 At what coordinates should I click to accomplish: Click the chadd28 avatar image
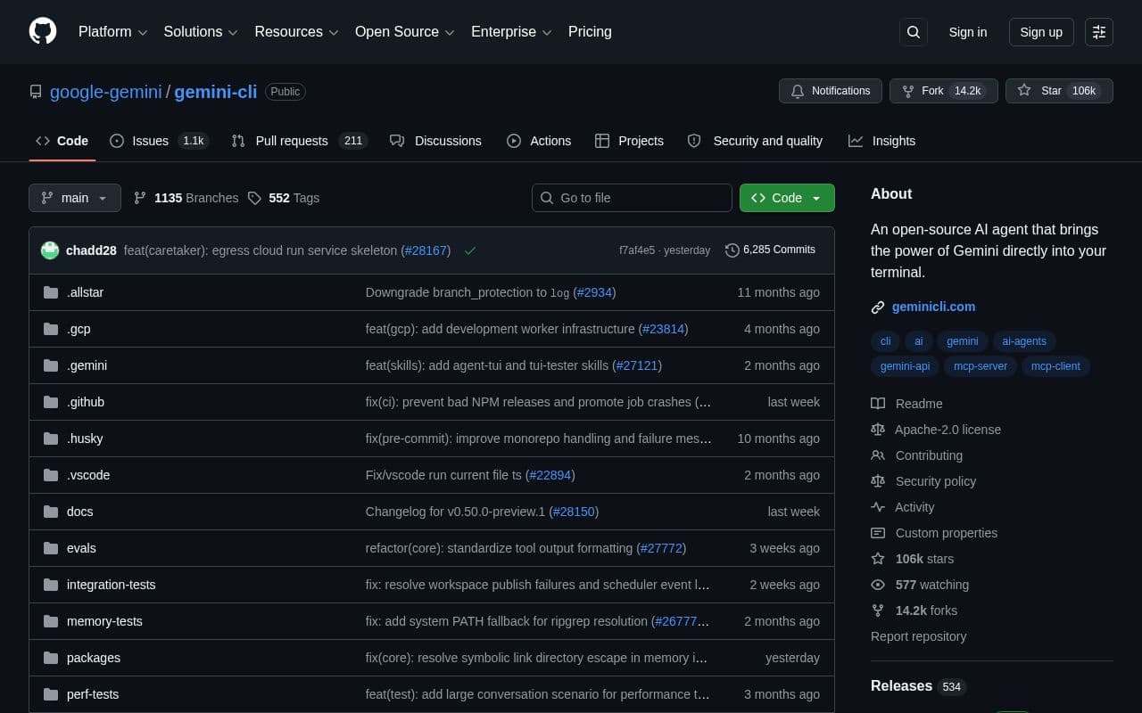[50, 250]
